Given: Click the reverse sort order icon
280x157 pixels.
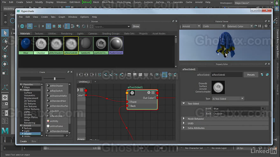Looking at the screenshot, I should (84, 26).
